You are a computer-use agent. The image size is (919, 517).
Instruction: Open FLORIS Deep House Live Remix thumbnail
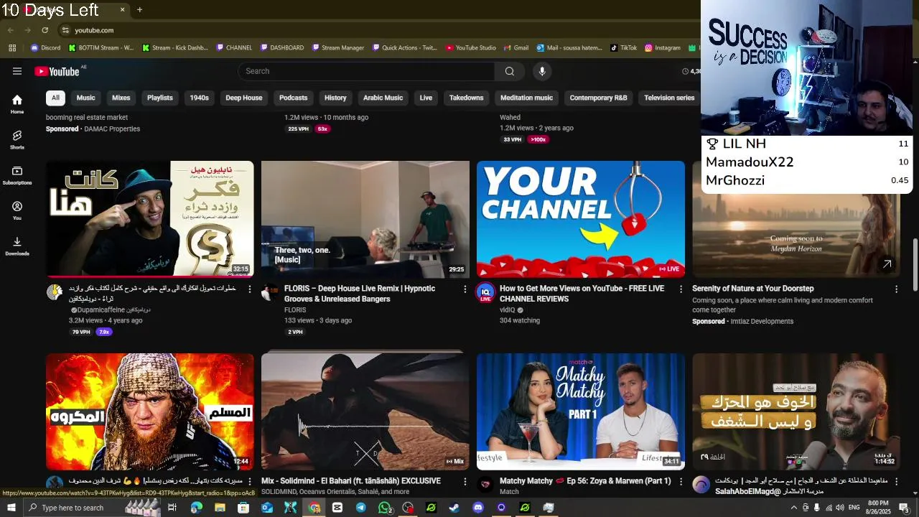click(365, 219)
